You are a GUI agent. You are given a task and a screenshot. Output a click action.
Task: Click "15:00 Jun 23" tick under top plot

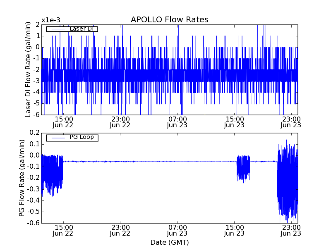tap(235, 122)
